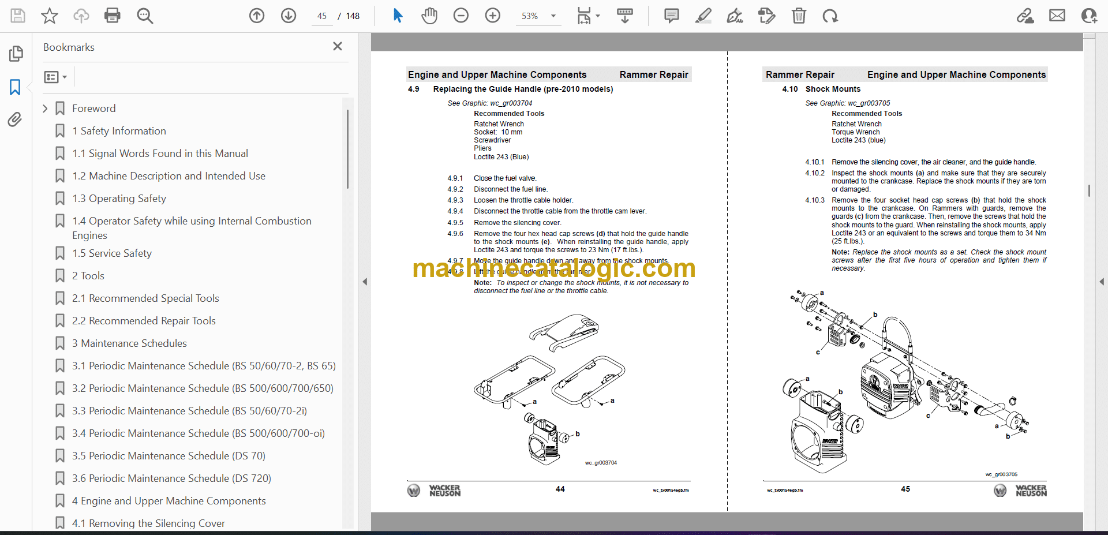Toggle the read mode scroll tool
The height and width of the screenshot is (535, 1108).
[x=625, y=16]
